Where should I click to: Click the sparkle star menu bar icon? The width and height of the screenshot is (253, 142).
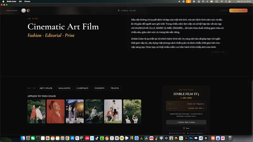[179, 2]
